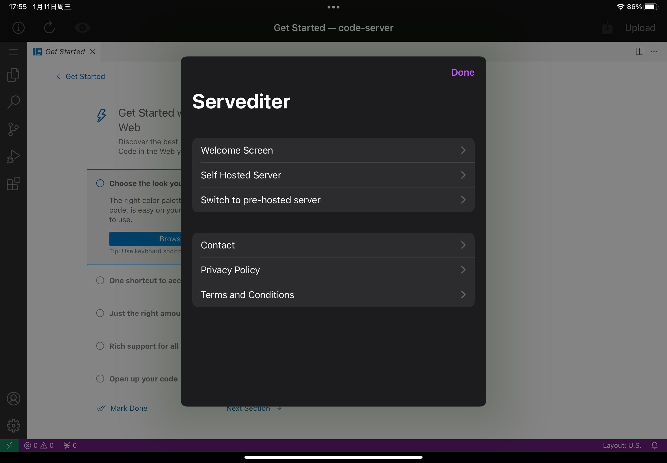Click the Explorer sidebar icon
Screen dimensions: 667x463
[14, 75]
